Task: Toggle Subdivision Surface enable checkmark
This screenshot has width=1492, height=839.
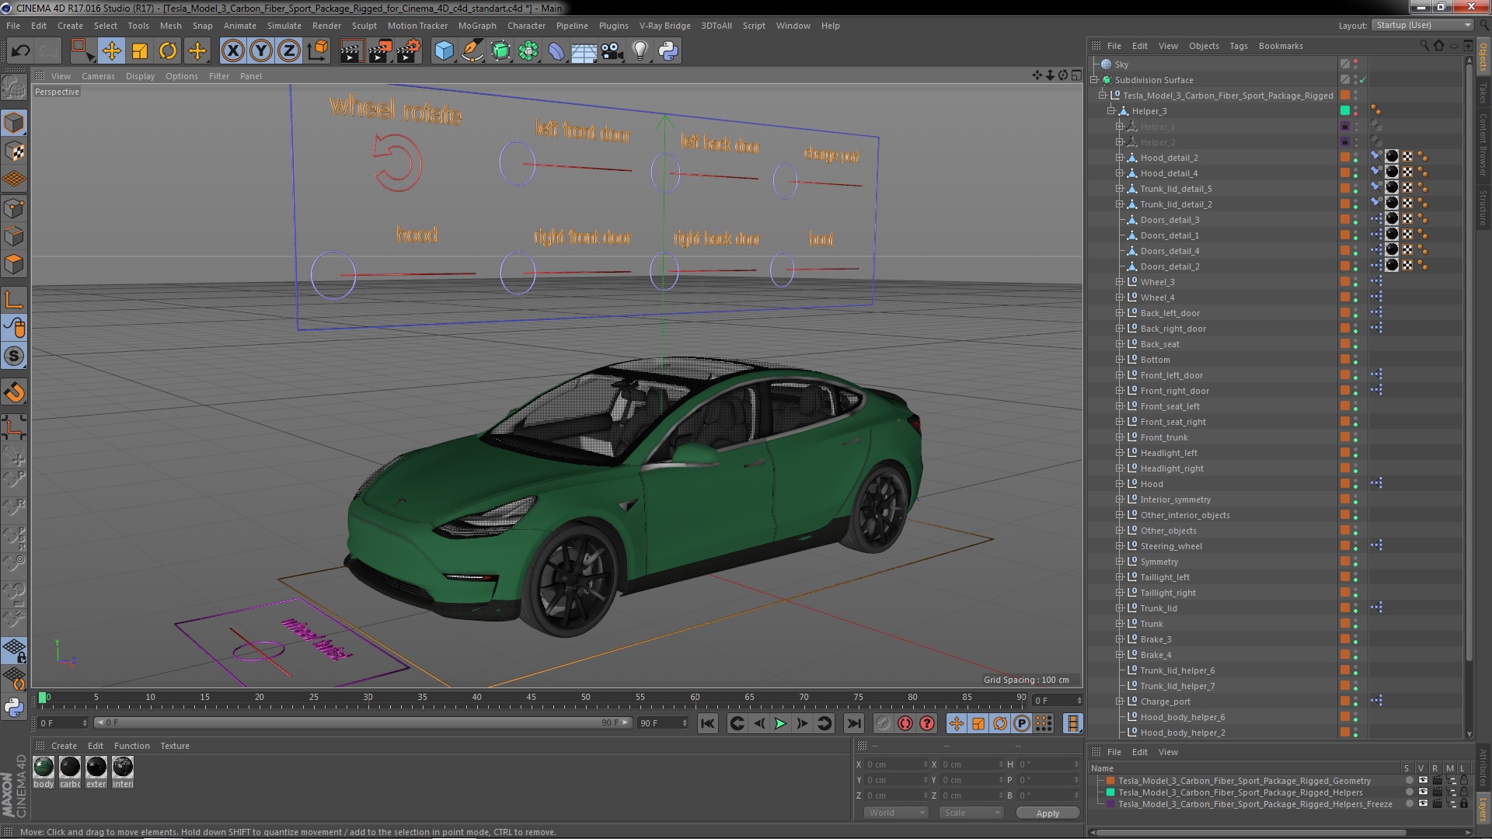Action: pos(1363,80)
